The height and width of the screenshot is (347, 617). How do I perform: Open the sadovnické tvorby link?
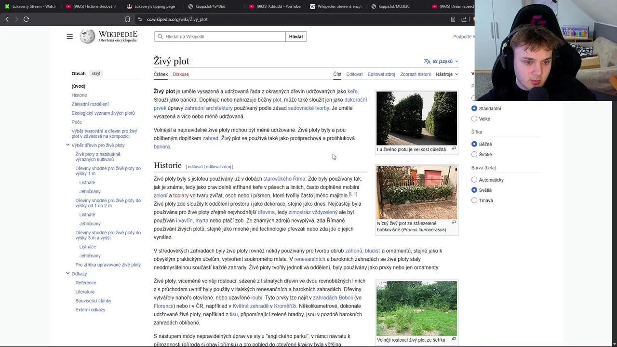(308, 108)
